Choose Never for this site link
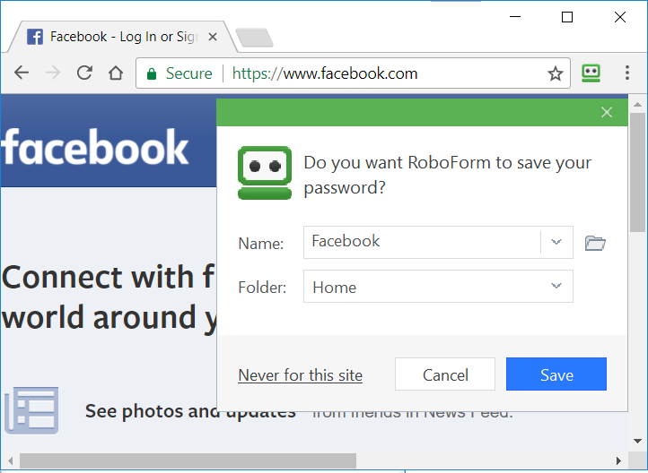Image resolution: width=648 pixels, height=473 pixels. coord(300,375)
